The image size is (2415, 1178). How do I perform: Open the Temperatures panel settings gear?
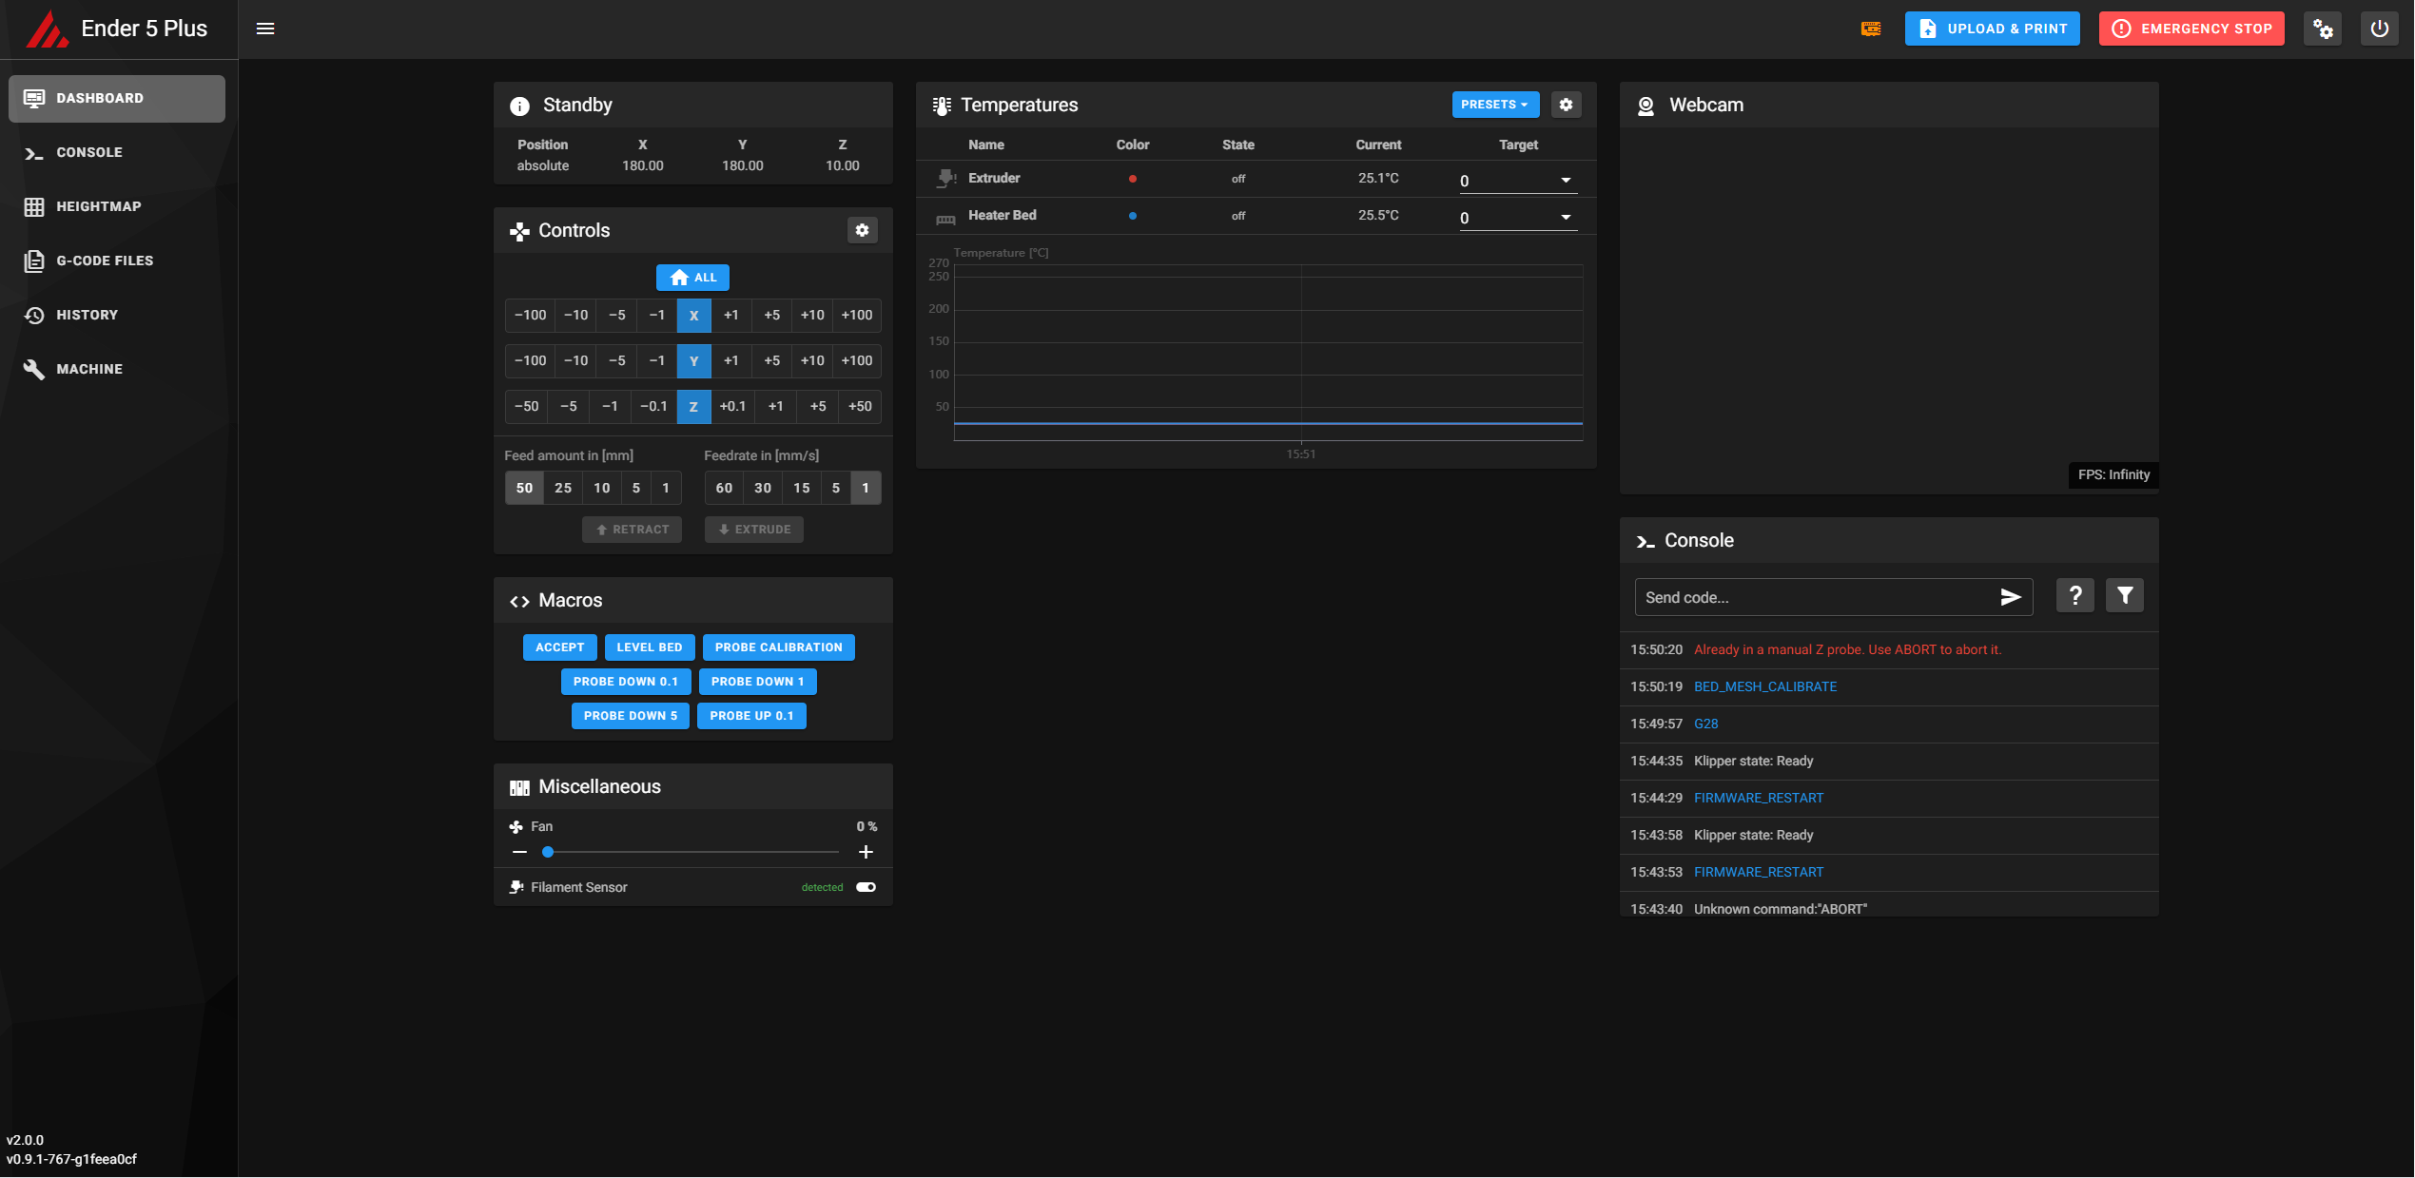click(1567, 105)
